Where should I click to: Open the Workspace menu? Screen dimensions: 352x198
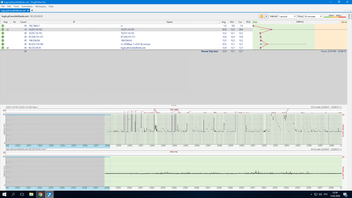[x=41, y=6]
